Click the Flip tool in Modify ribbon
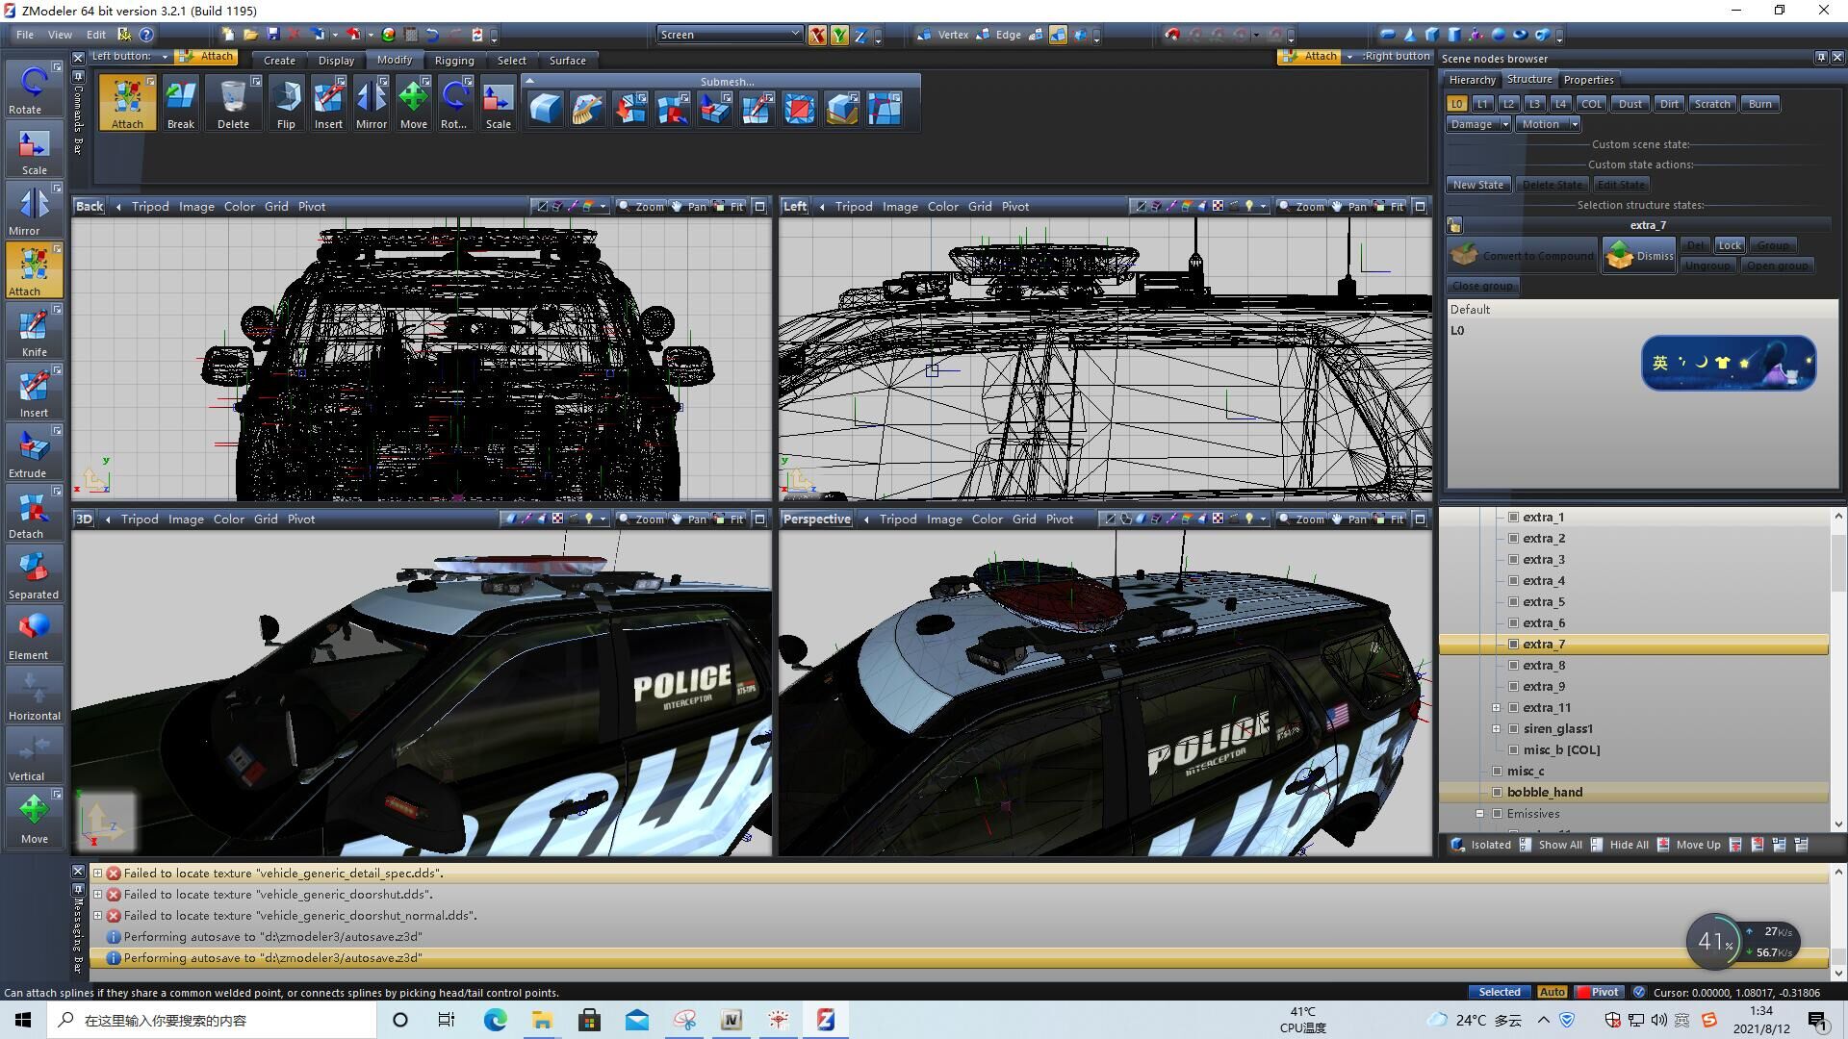Viewport: 1848px width, 1039px height. coord(286,104)
